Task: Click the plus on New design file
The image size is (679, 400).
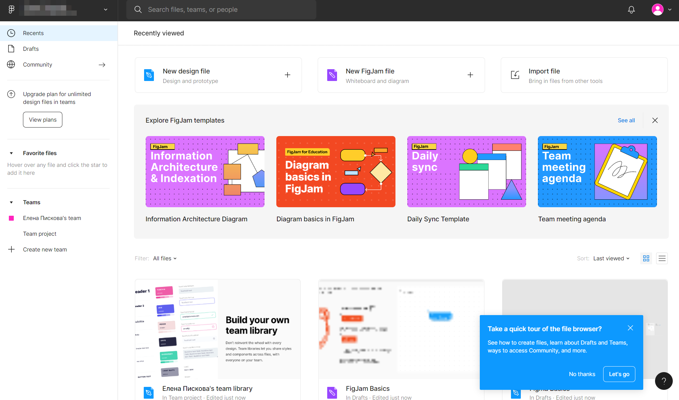Action: (x=287, y=75)
